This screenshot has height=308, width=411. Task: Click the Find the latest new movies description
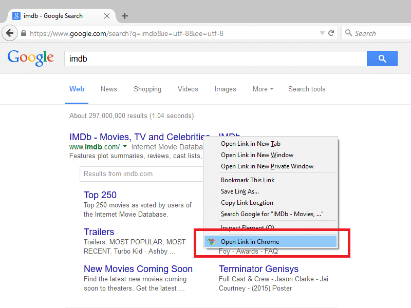[x=135, y=283]
